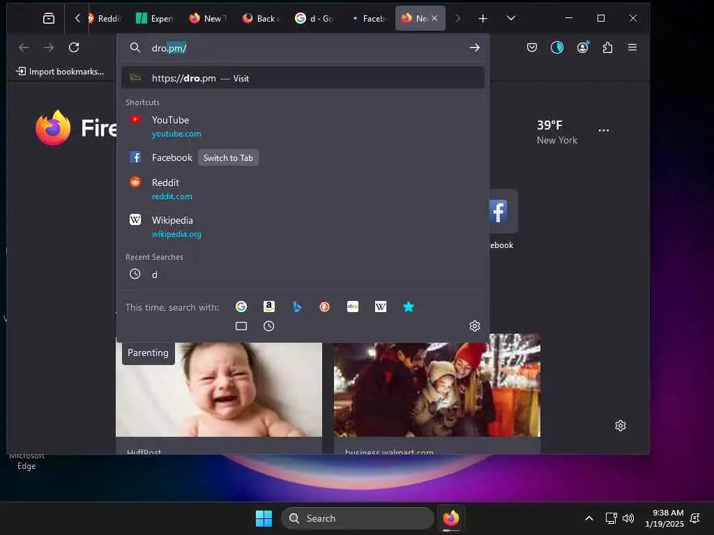The image size is (714, 535).
Task: Search history with clock icon
Action: (269, 326)
